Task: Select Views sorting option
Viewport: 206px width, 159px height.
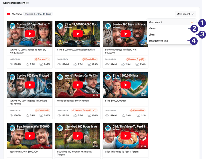Action: [x=152, y=28]
